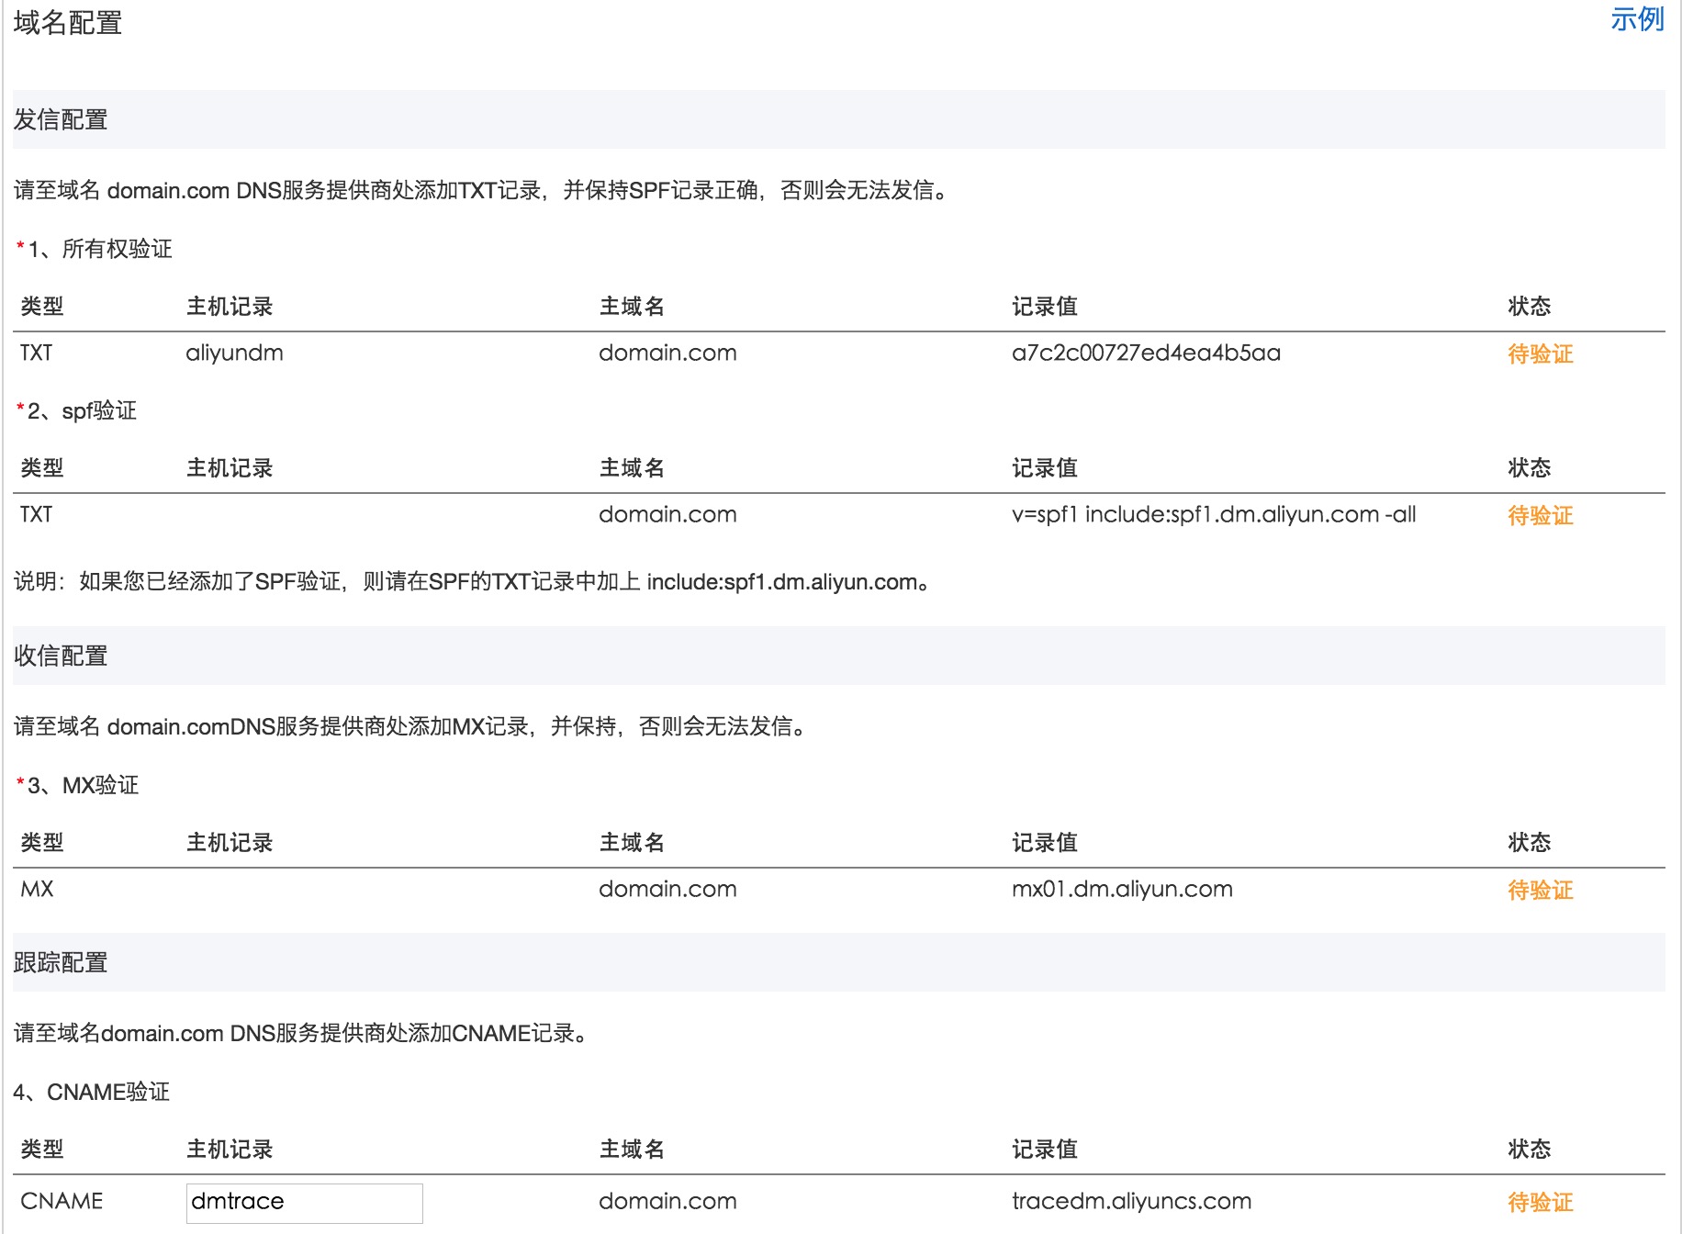Click 待验证 status on SPF record row
The image size is (1682, 1234).
click(x=1537, y=516)
